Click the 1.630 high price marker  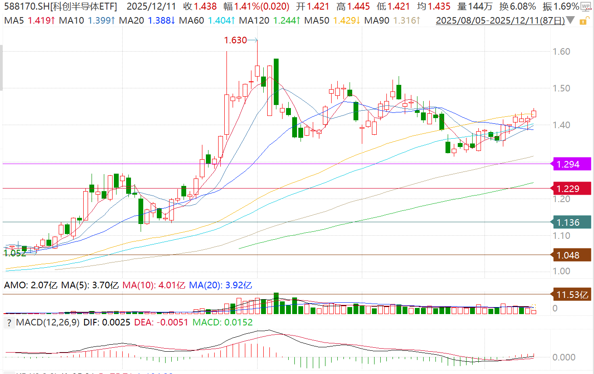(x=235, y=40)
